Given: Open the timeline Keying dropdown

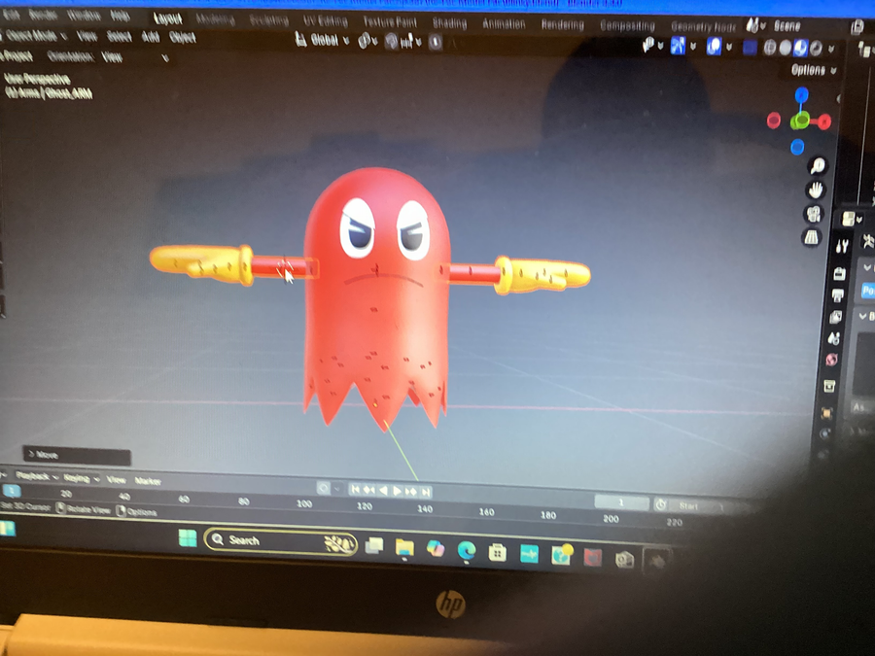Looking at the screenshot, I should pos(81,478).
